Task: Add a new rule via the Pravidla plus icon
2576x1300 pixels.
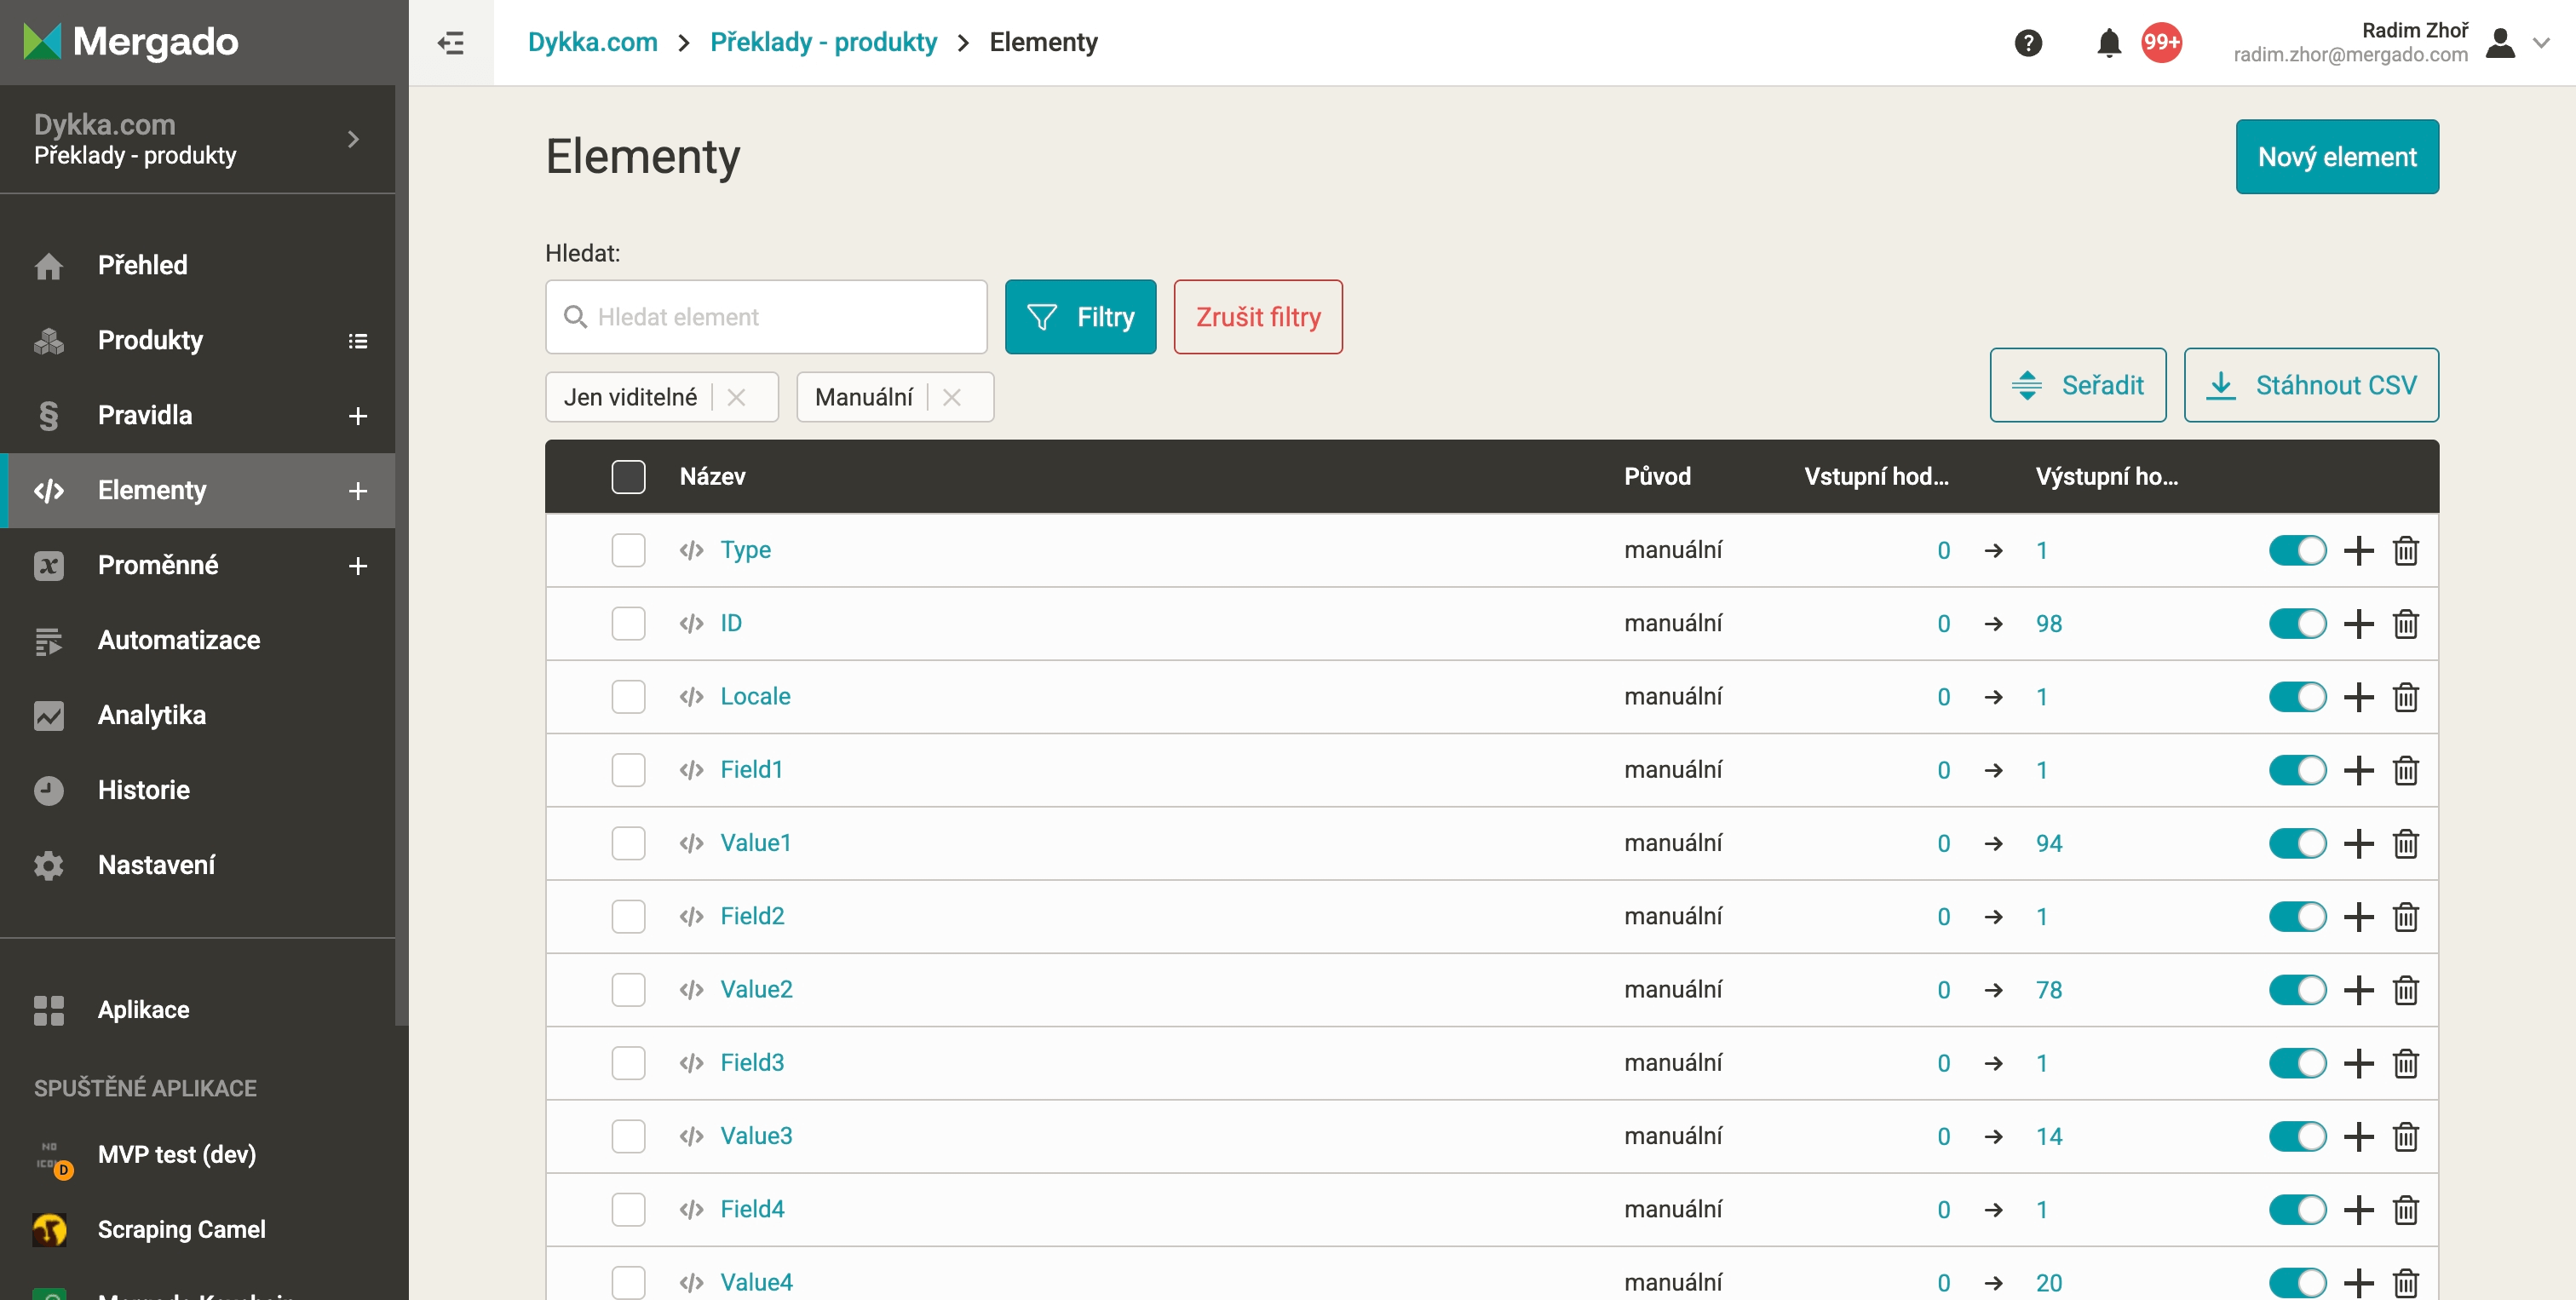Action: [357, 416]
